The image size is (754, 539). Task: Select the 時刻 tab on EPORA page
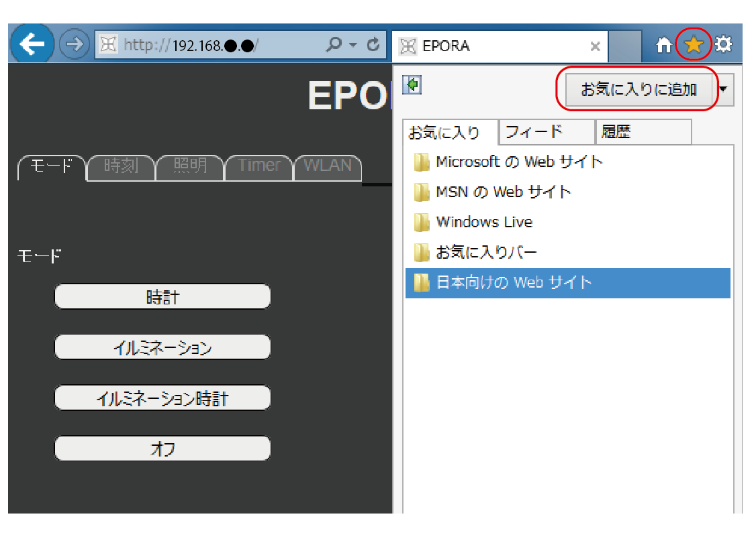coord(121,166)
